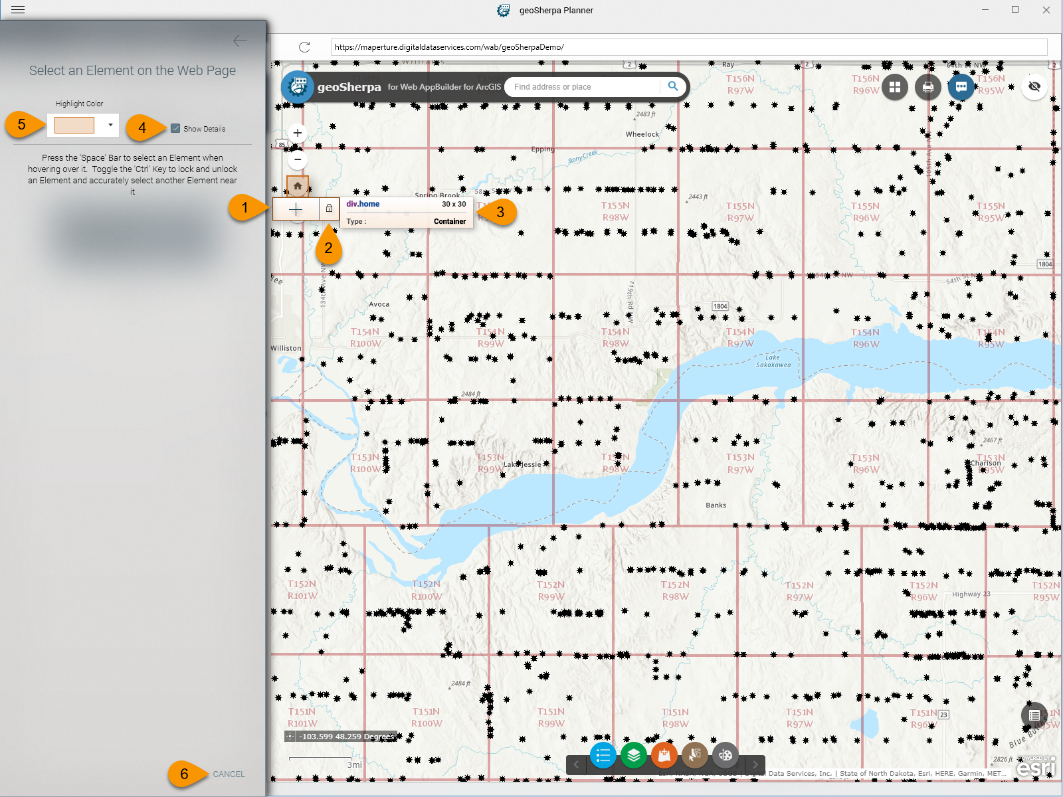The width and height of the screenshot is (1063, 797).
Task: Click the crosshair element selector icon
Action: pos(296,209)
